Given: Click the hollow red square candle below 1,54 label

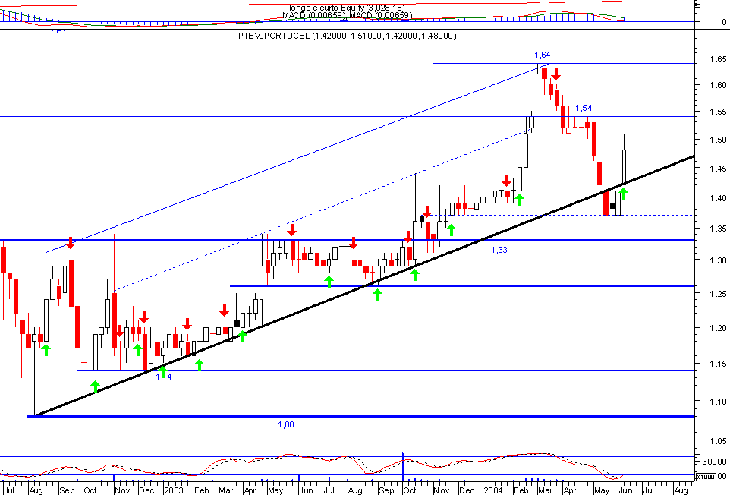Looking at the screenshot, I should pos(568,131).
